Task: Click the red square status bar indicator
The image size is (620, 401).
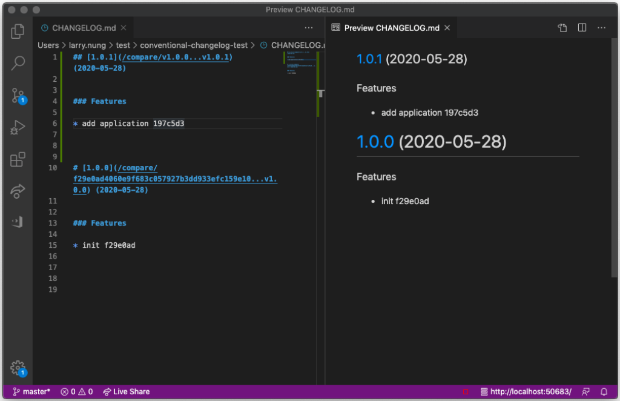Action: (466, 392)
